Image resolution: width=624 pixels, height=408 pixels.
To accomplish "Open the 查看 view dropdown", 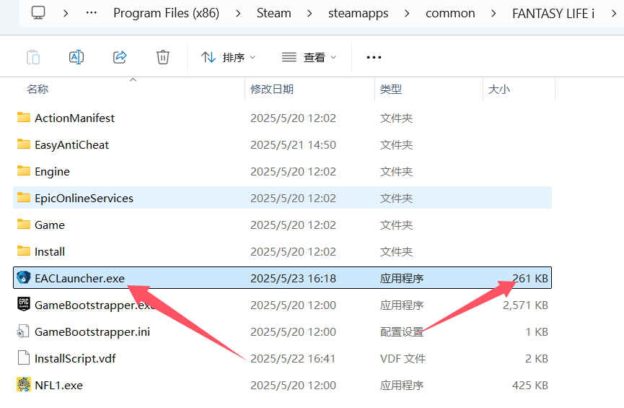I will 309,57.
